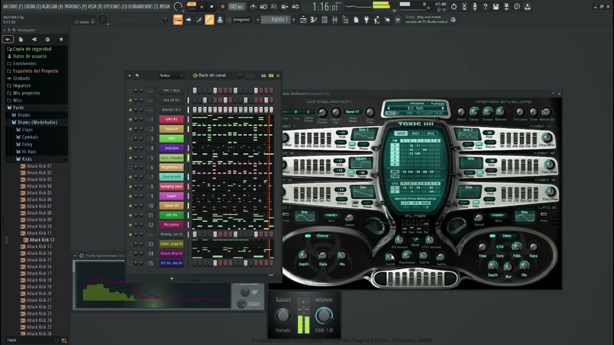
Task: Click the add channel plus button below rack
Action: (x=172, y=278)
